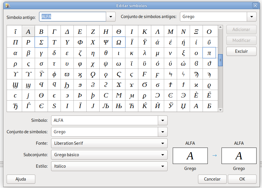This screenshot has height=188, width=262.
Task: Expand the Símbolo combo box arrow
Action: 163,120
